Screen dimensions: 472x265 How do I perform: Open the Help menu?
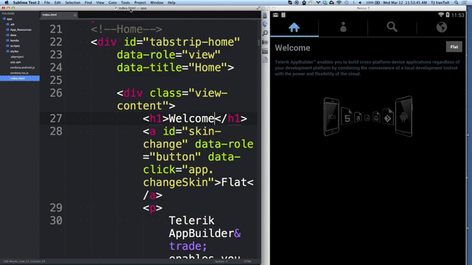tap(172, 3)
